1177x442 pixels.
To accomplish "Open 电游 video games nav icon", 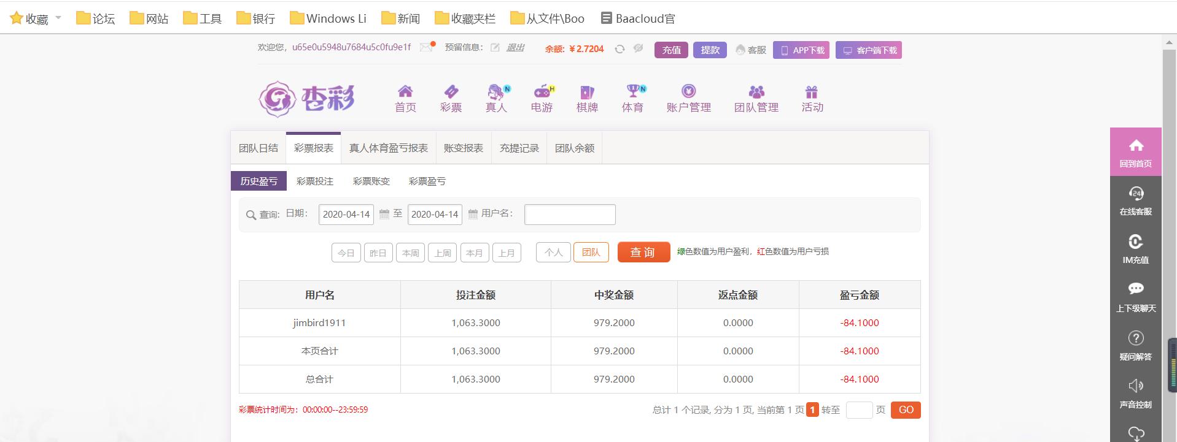I will [542, 99].
